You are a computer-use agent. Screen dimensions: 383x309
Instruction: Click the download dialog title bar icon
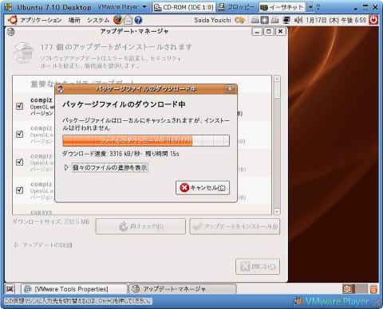[x=61, y=89]
